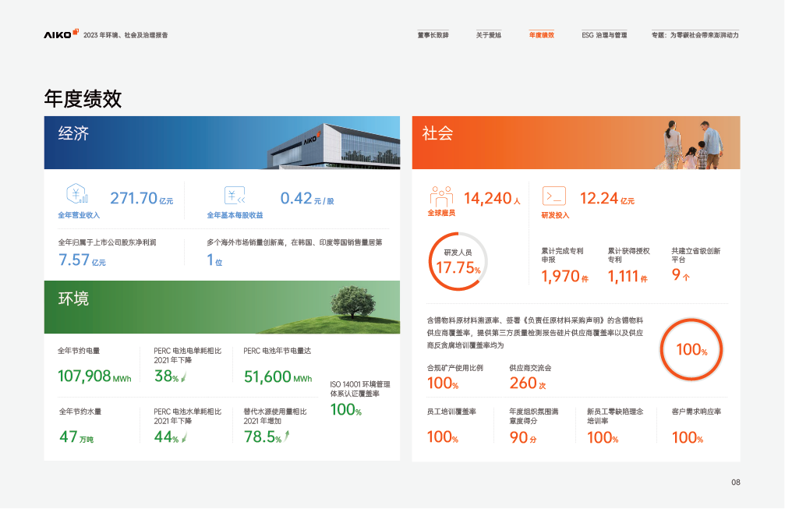Image resolution: width=785 pixels, height=509 pixels.
Task: Click the AIKO logo in the header
Action: pos(61,34)
